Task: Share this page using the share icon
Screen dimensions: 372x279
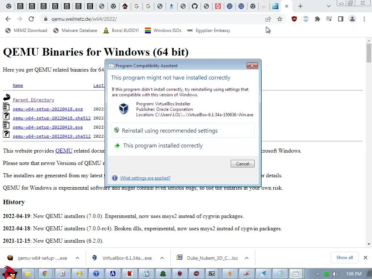Action: (x=268, y=19)
